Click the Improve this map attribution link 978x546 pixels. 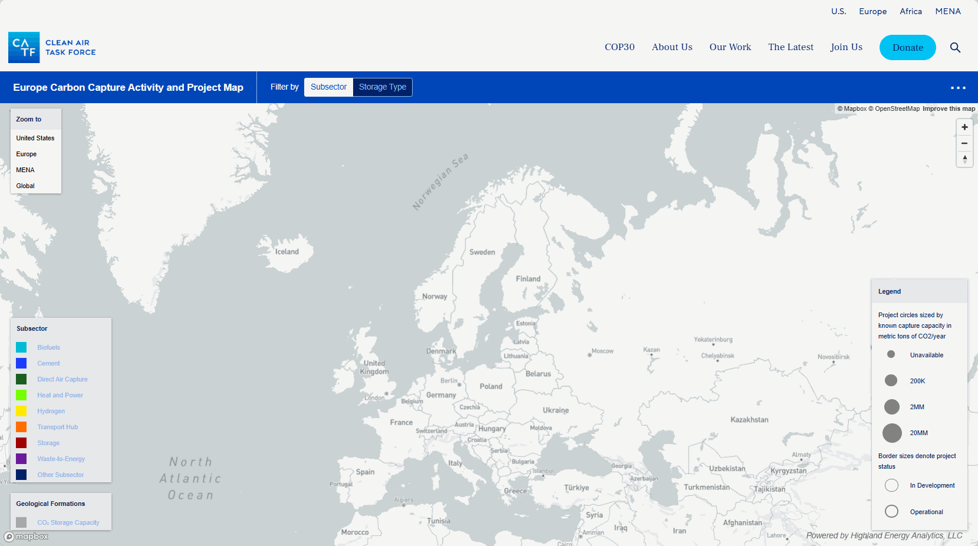click(949, 108)
